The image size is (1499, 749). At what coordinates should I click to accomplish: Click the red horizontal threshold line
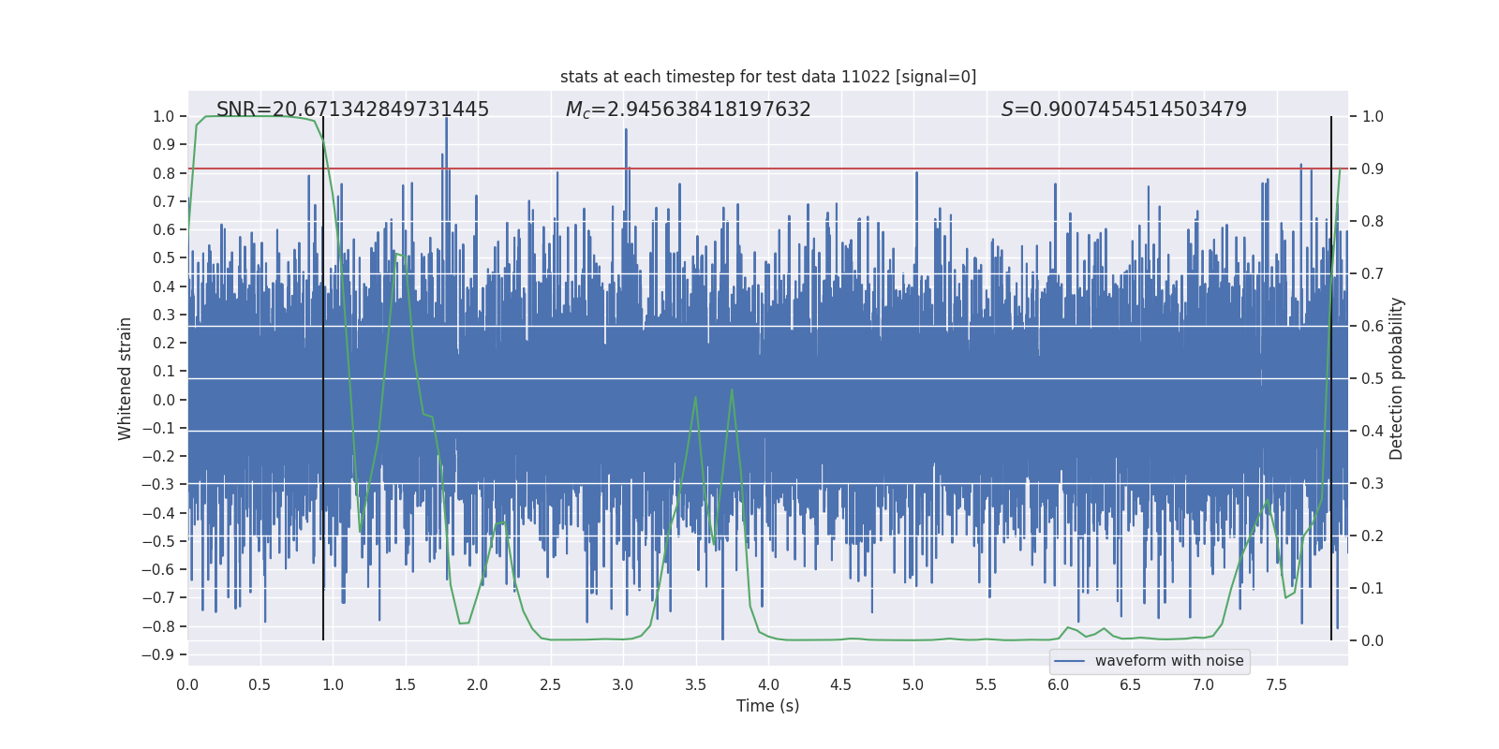point(768,169)
